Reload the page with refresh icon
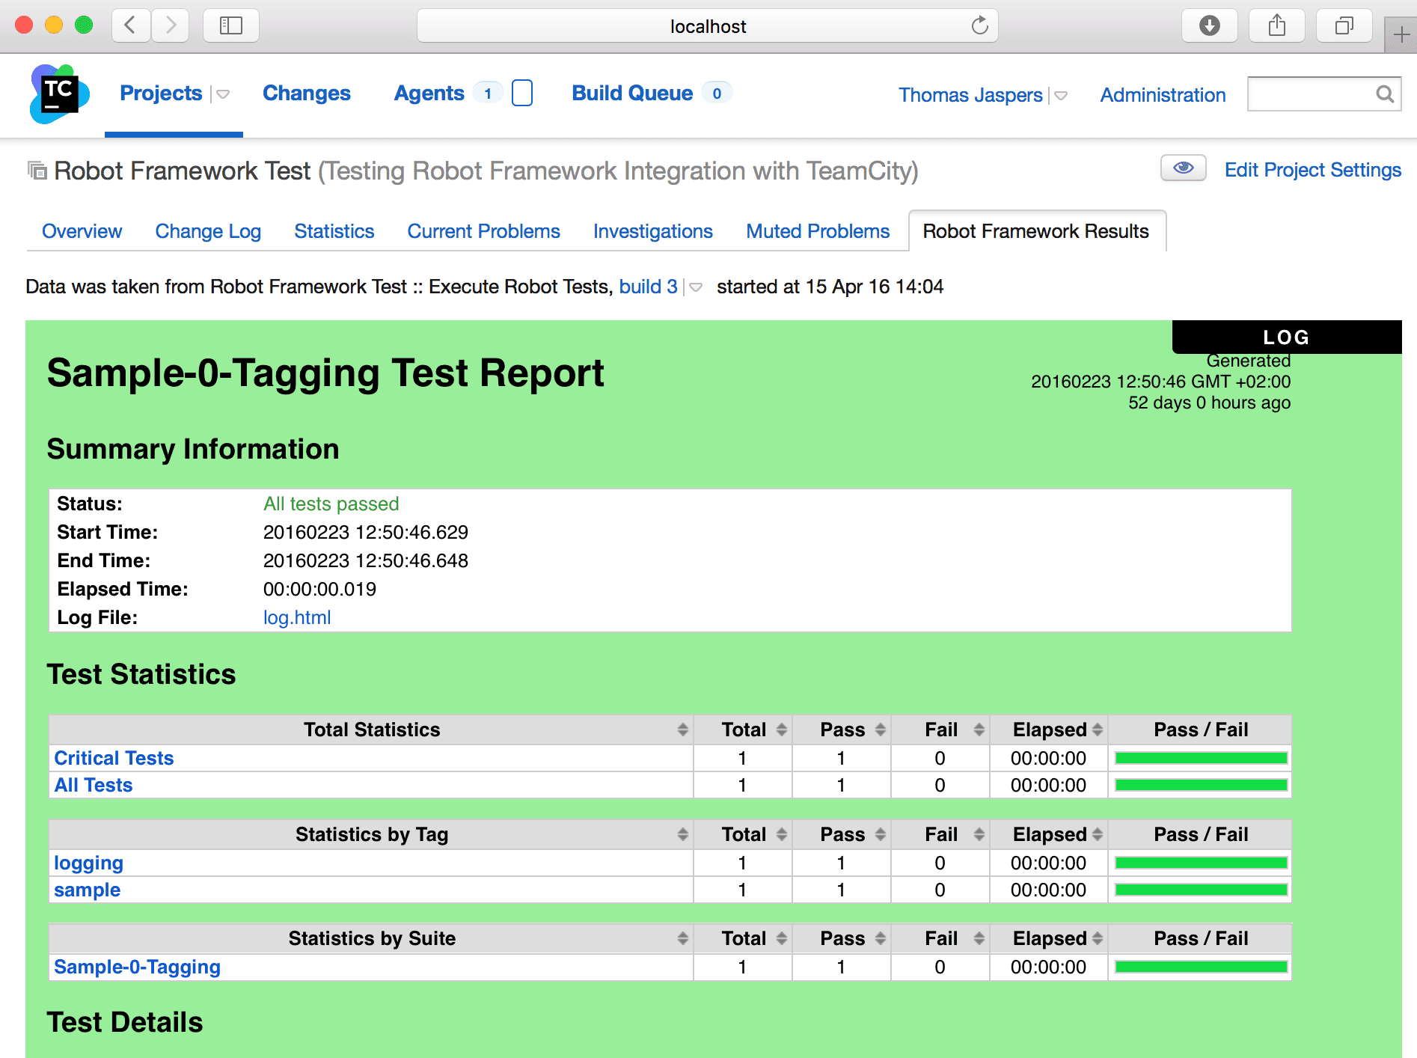 [979, 26]
